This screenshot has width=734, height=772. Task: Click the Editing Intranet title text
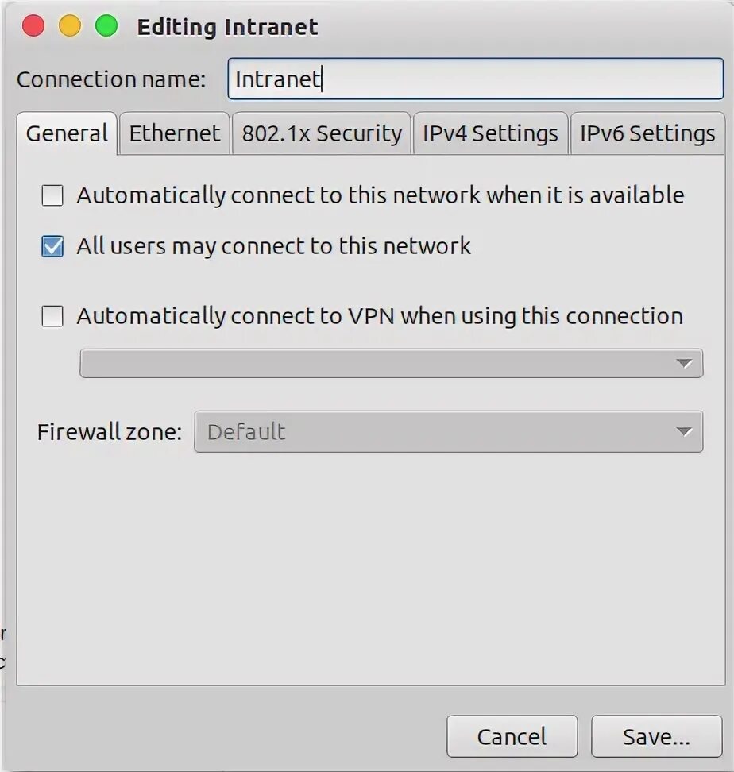tap(227, 26)
